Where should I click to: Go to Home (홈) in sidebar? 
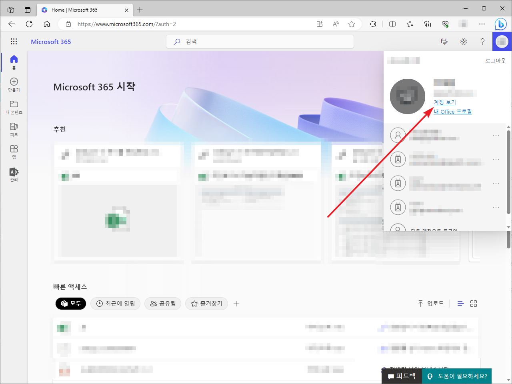[x=14, y=62]
